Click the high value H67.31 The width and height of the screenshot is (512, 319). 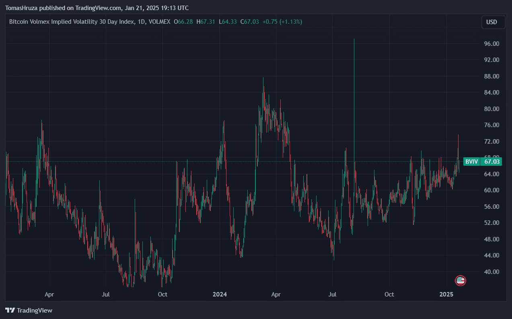[x=206, y=22]
